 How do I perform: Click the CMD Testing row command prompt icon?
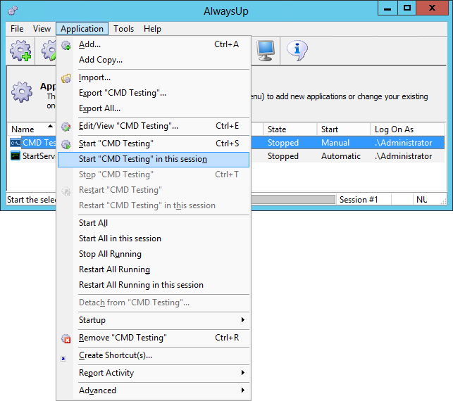(x=15, y=143)
